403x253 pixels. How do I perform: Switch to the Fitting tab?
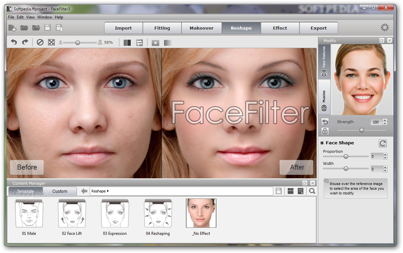(162, 28)
